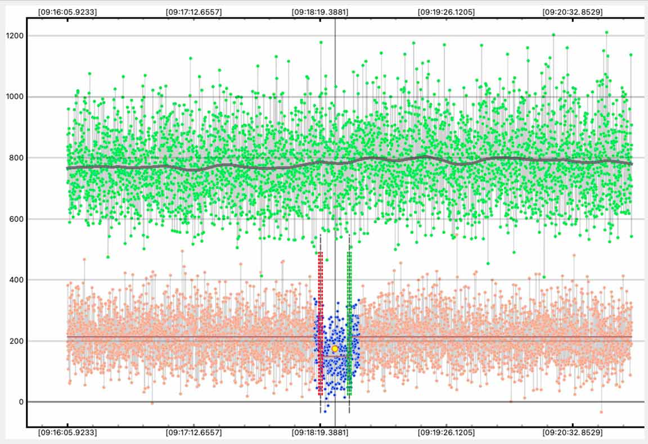Image resolution: width=648 pixels, height=444 pixels.
Task: Select the green dashed end marker
Action: 349,323
